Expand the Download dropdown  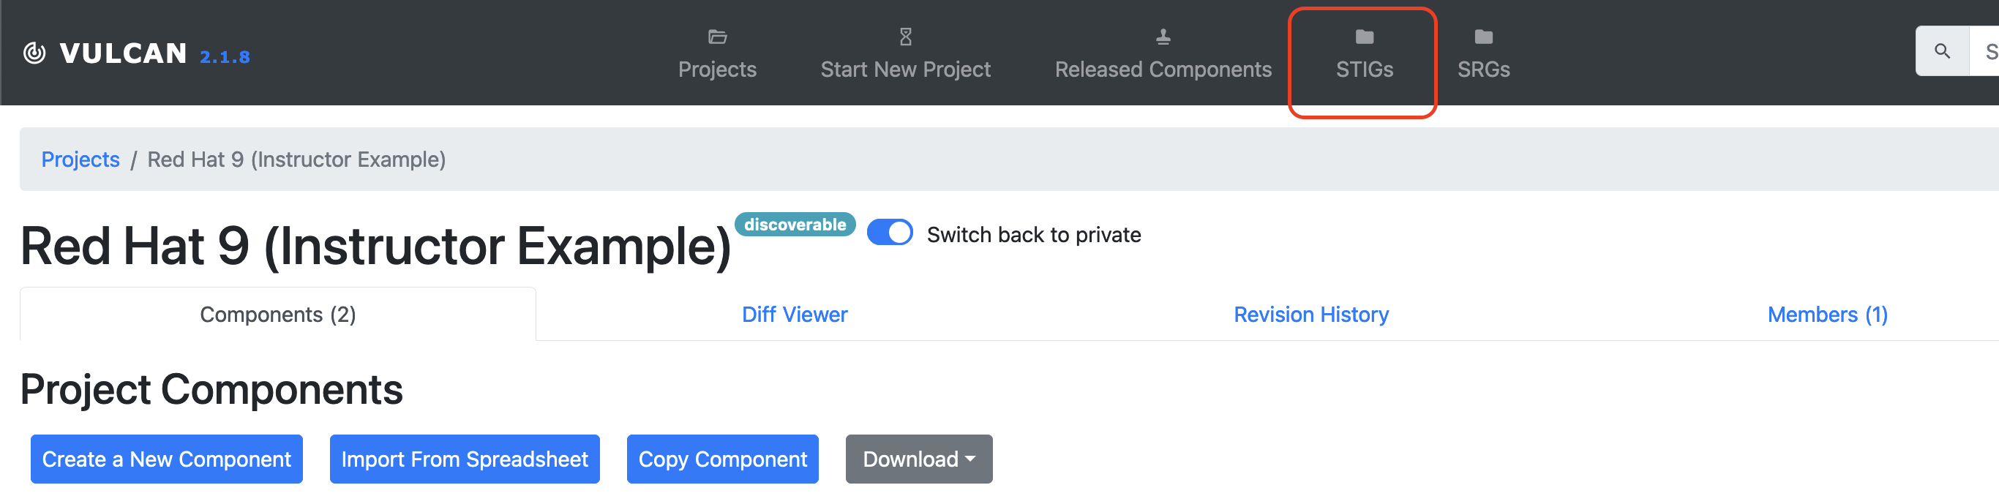coord(918,459)
